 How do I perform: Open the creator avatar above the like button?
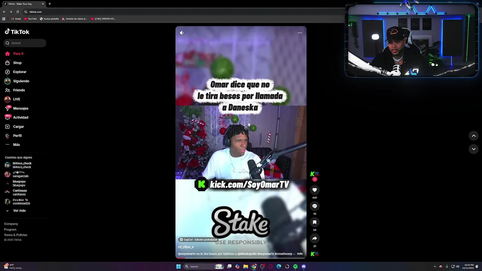tap(314, 174)
